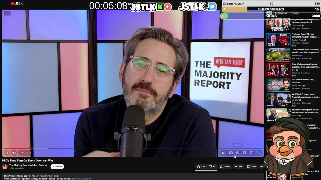The image size is (321, 180).
Task: Click the video title PBD's Fans Turn On Them
Action: [28, 160]
